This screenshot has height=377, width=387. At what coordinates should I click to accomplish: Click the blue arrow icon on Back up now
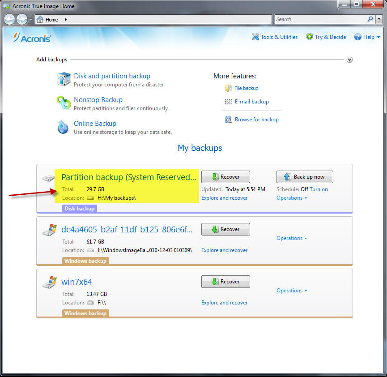pos(287,177)
